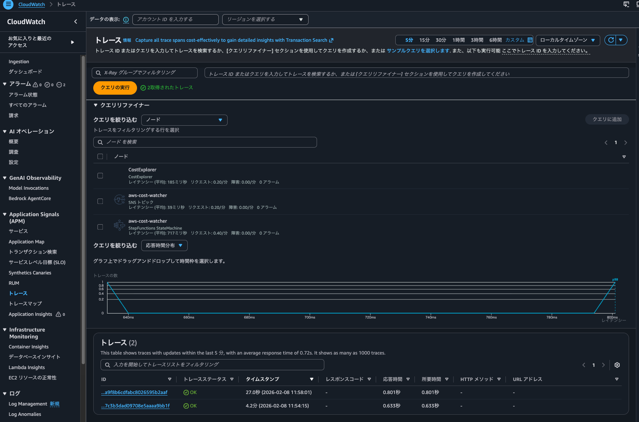The width and height of the screenshot is (639, 422).
Task: Check the SNS トピック aws-cost-watcher checkbox
Action: (x=100, y=201)
